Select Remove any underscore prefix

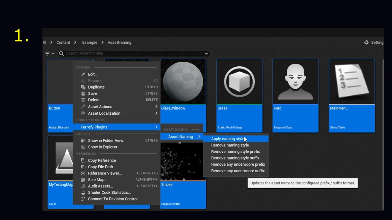tap(236, 164)
